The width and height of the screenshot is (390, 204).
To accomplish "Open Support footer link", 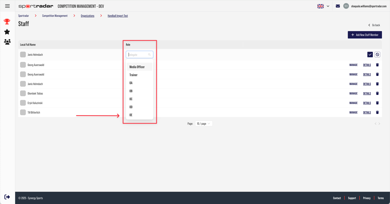I will 352,198.
